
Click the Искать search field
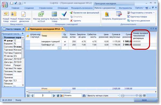pyautogui.click(x=73, y=96)
